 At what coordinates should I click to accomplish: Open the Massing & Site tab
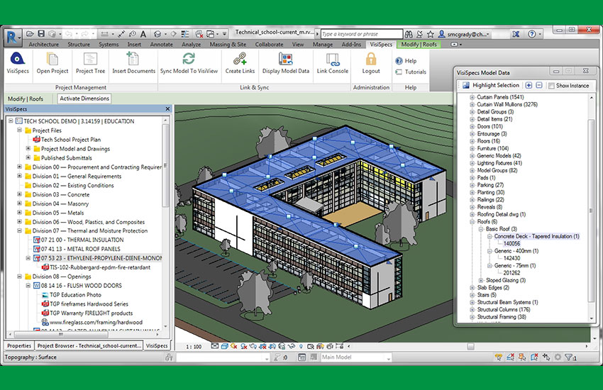point(229,44)
